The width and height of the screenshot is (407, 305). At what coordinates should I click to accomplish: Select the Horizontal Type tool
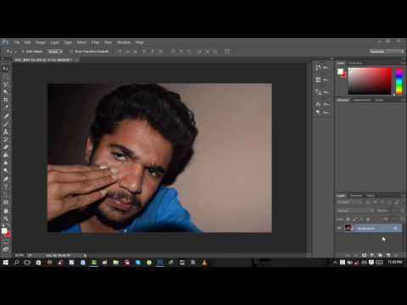click(x=5, y=186)
